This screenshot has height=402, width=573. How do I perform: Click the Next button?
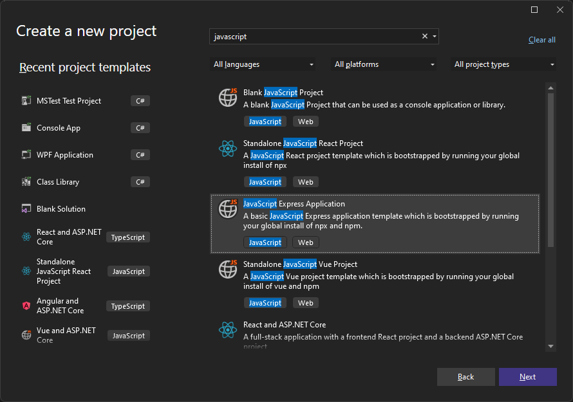tap(527, 376)
